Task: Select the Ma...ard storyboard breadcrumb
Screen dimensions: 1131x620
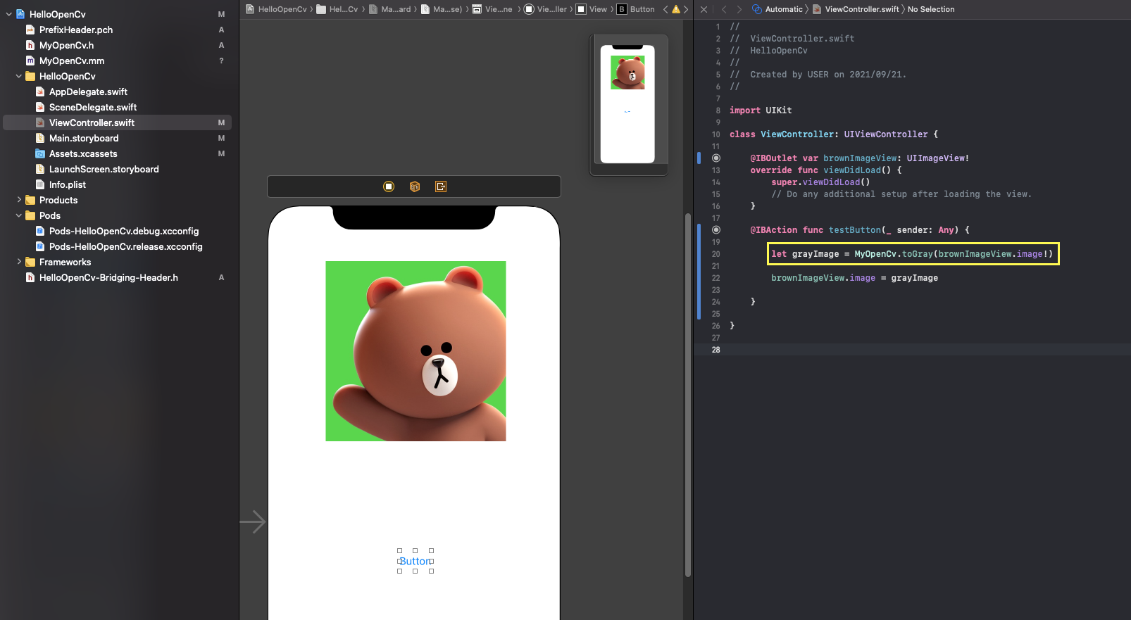Action: [x=390, y=9]
